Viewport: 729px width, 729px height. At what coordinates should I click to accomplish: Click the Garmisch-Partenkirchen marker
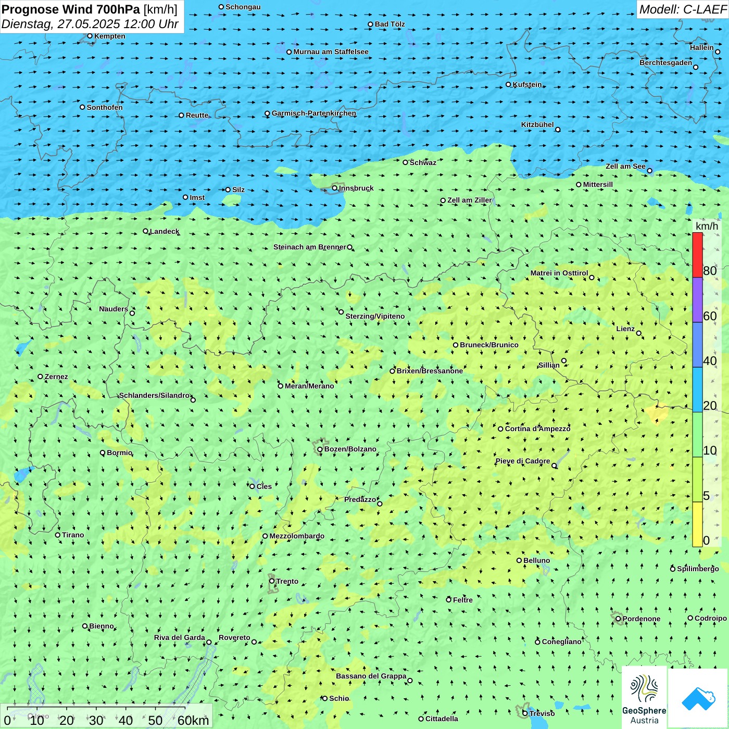pos(267,114)
